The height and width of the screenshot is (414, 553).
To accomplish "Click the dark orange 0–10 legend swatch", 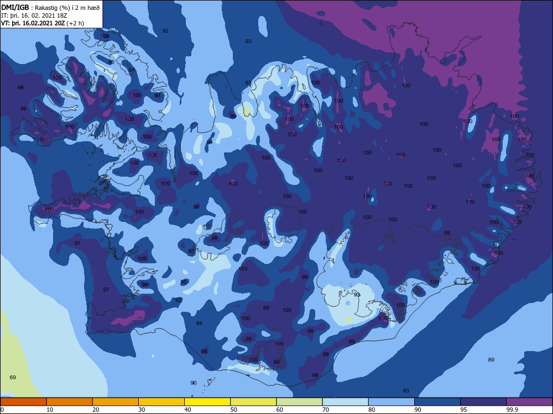I will coord(23,402).
